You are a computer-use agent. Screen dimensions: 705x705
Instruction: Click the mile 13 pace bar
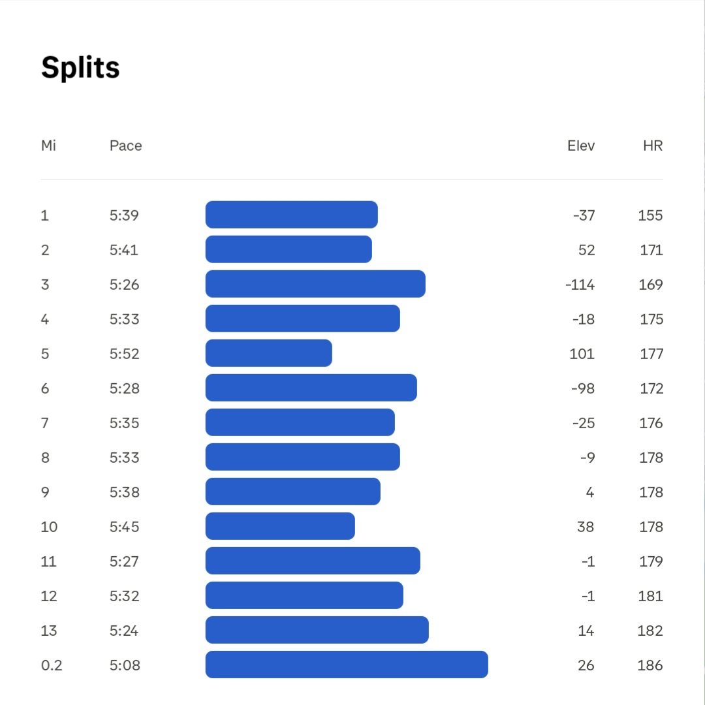coord(317,630)
